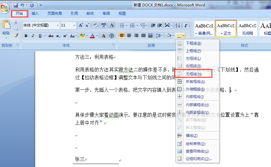
Task: Click the Save icon in quick access toolbar
Action: [x=16, y=5]
